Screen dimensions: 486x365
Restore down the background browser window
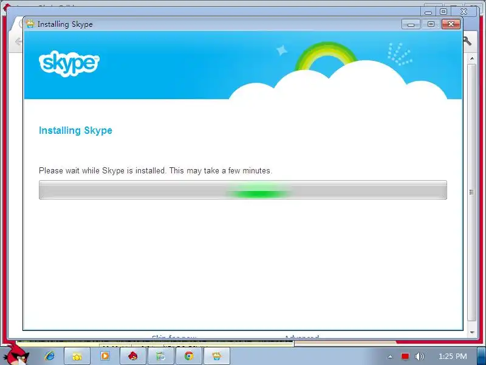(x=443, y=12)
